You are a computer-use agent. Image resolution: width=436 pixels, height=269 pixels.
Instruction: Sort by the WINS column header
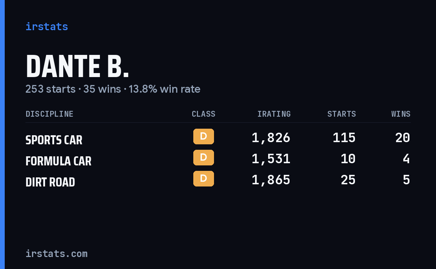click(401, 114)
